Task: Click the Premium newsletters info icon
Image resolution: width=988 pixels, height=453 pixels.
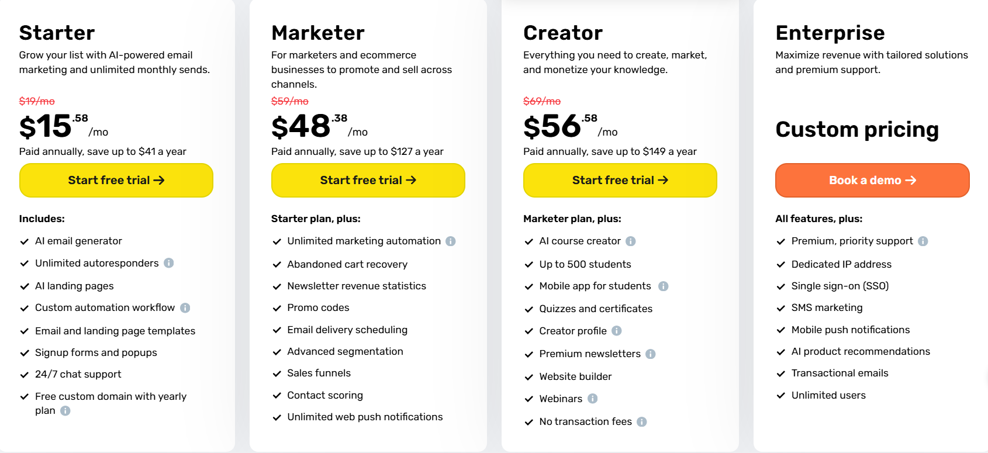Action: tap(651, 354)
